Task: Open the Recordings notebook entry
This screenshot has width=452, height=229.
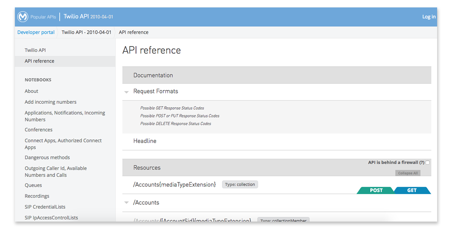Action: [37, 196]
